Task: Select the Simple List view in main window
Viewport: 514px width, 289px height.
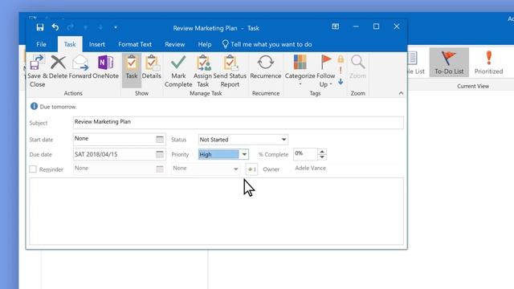Action: pos(415,63)
